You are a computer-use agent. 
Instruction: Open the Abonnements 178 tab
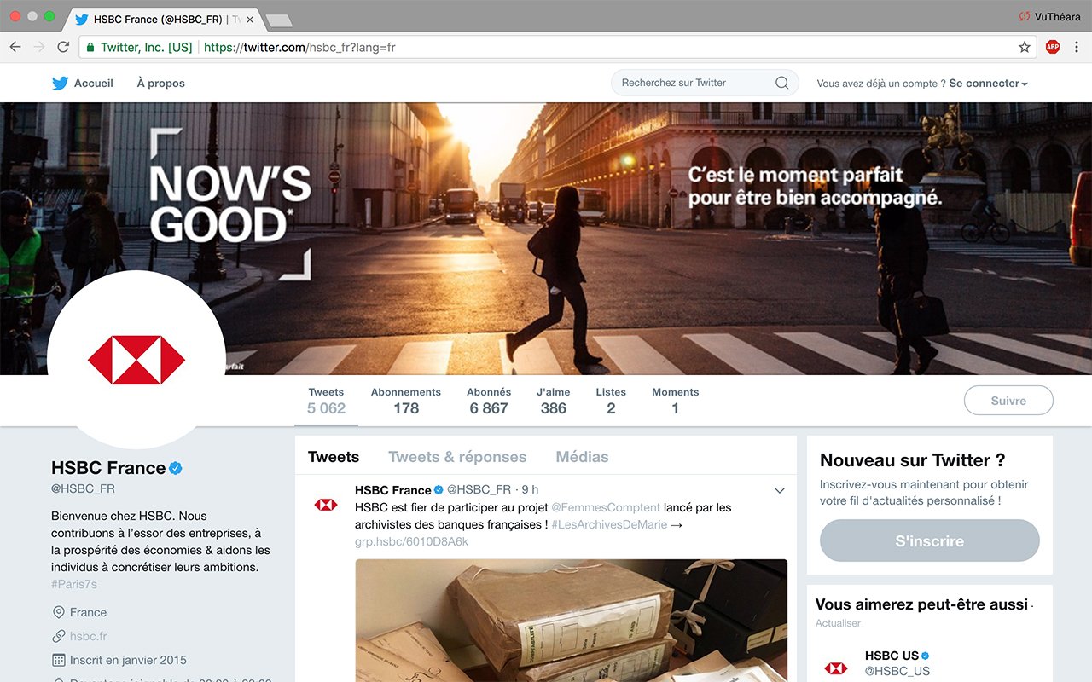[406, 401]
